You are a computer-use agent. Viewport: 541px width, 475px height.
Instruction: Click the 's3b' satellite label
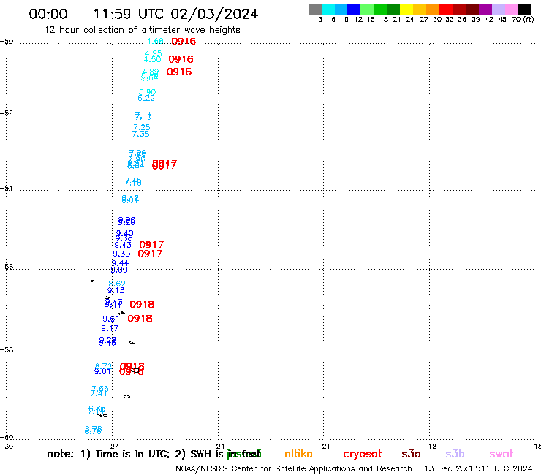(x=455, y=454)
